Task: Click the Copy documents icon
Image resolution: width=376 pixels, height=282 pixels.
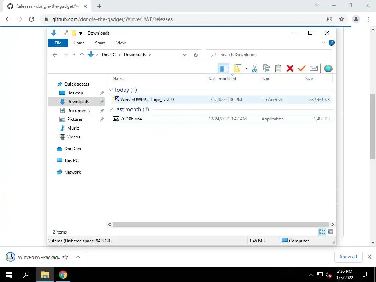Action: click(x=267, y=68)
